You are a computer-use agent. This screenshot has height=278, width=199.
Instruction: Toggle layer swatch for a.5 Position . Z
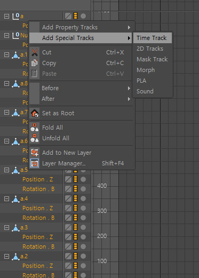pyautogui.click(x=68, y=179)
